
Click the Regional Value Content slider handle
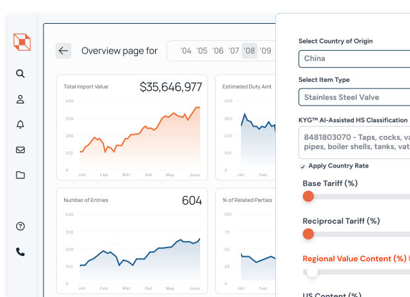[x=312, y=272]
